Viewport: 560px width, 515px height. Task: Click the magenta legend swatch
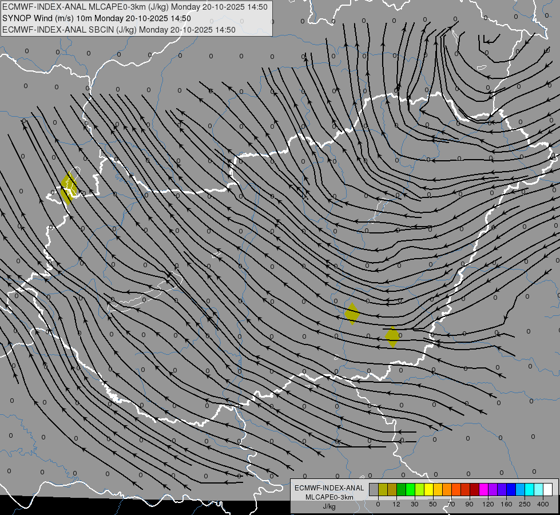[x=483, y=489]
